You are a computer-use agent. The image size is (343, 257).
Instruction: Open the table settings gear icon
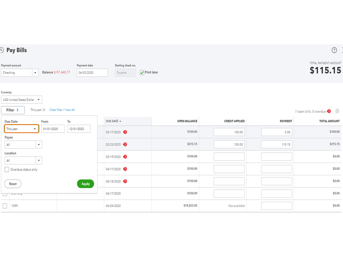(x=337, y=111)
